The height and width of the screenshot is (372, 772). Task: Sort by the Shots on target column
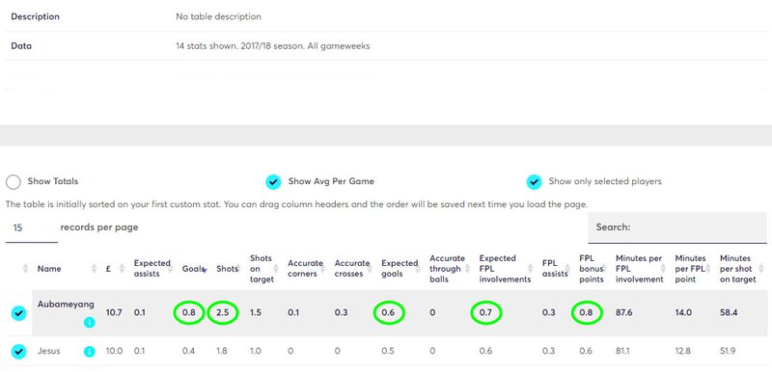coord(262,269)
